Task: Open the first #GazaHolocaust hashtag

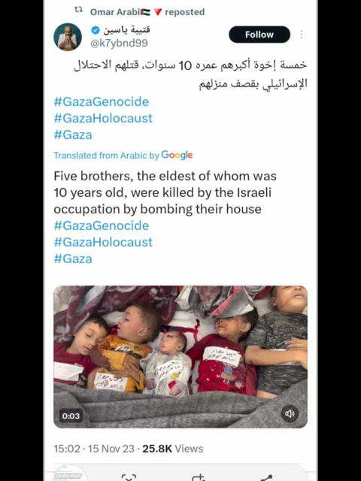Action: [x=103, y=119]
